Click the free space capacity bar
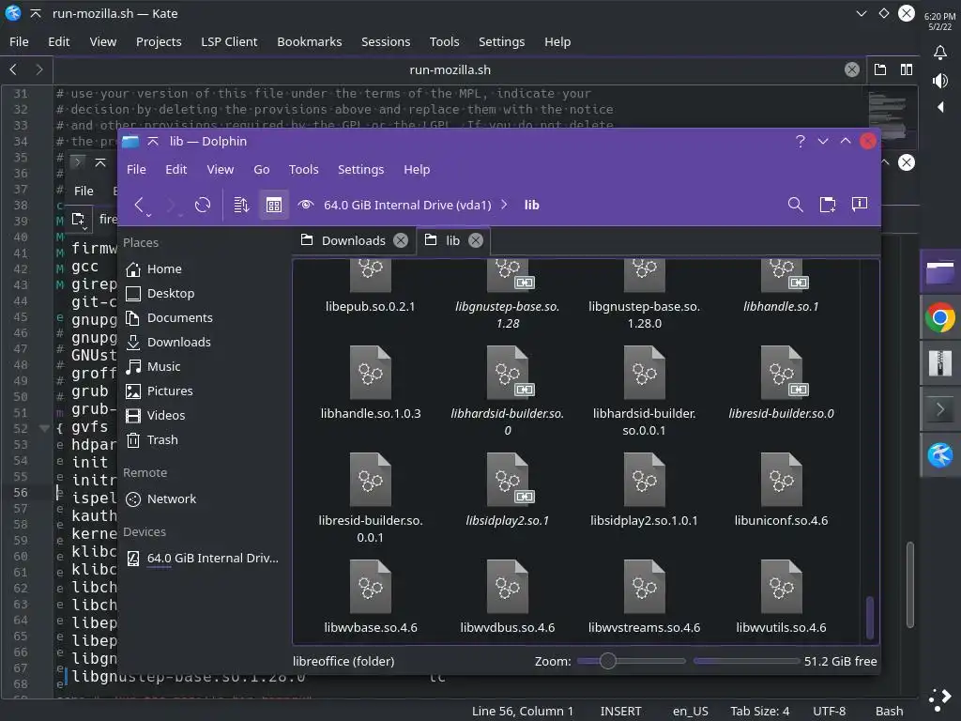This screenshot has width=961, height=721. [x=746, y=661]
